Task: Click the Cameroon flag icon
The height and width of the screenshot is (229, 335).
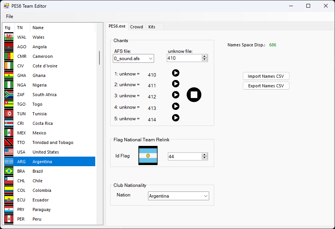Action: (x=9, y=56)
